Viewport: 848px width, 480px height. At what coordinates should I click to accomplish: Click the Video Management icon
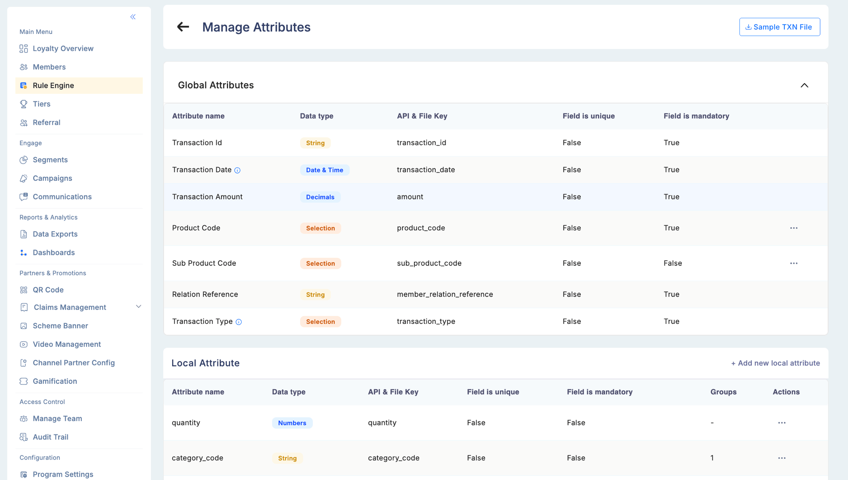pos(24,344)
